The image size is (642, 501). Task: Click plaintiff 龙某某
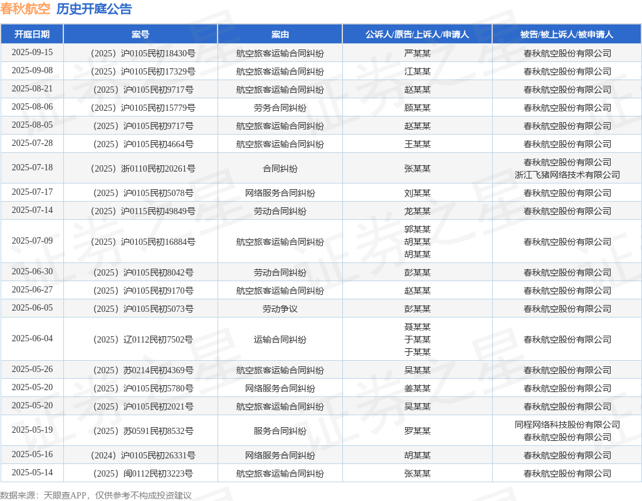coord(417,212)
